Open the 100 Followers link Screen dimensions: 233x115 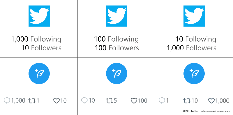pos(117,48)
